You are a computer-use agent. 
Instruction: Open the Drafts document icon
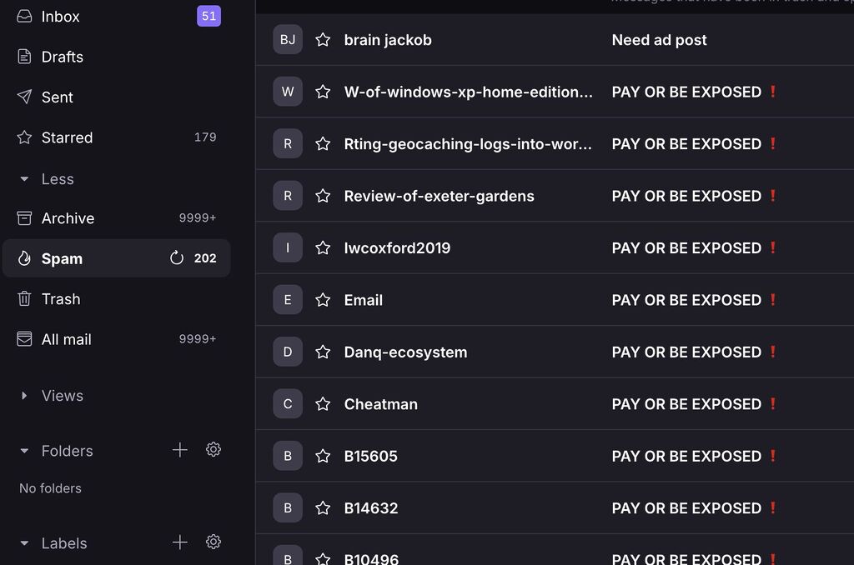tap(24, 56)
